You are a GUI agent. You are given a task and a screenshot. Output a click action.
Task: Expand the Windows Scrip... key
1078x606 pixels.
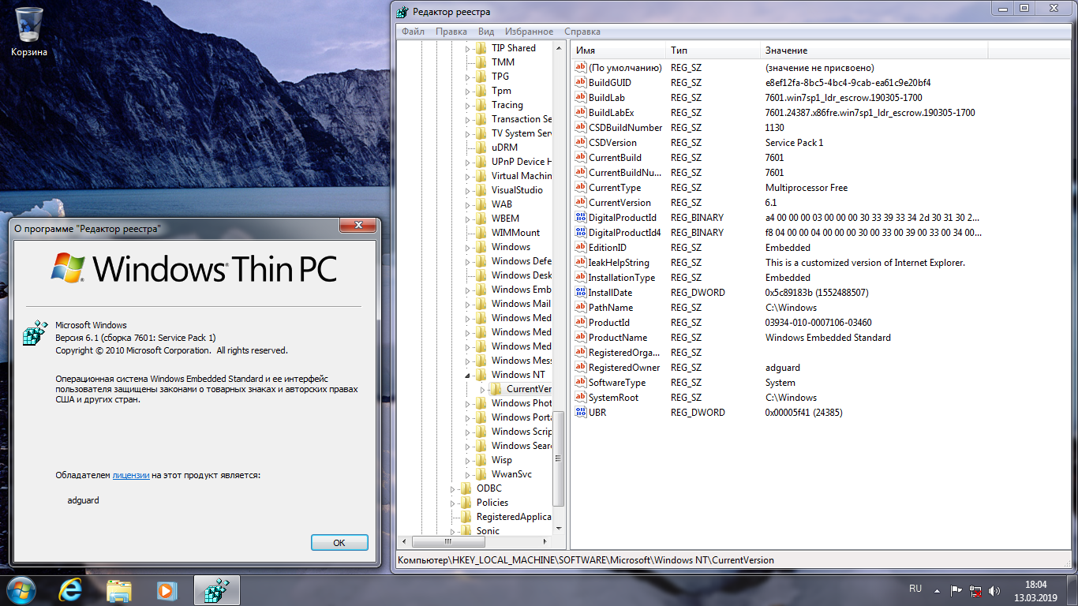[x=468, y=432]
